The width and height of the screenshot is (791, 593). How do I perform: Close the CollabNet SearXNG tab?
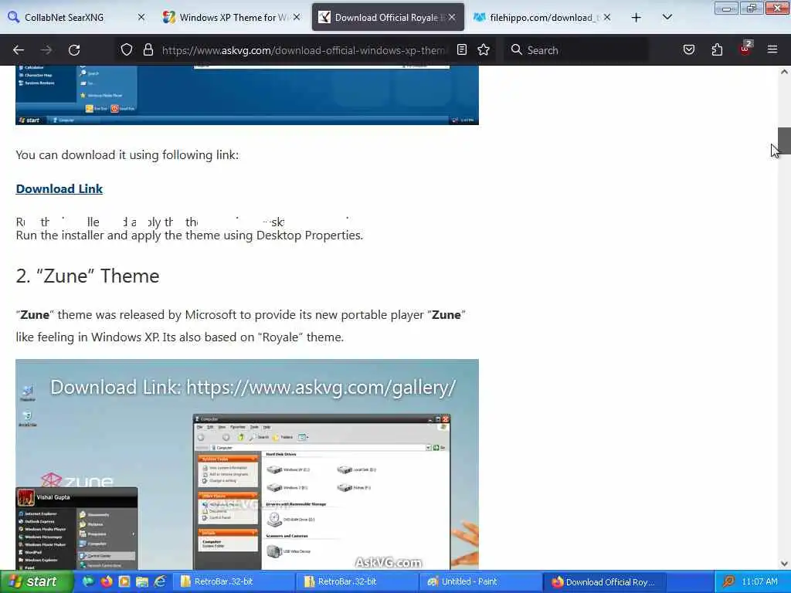coord(141,17)
